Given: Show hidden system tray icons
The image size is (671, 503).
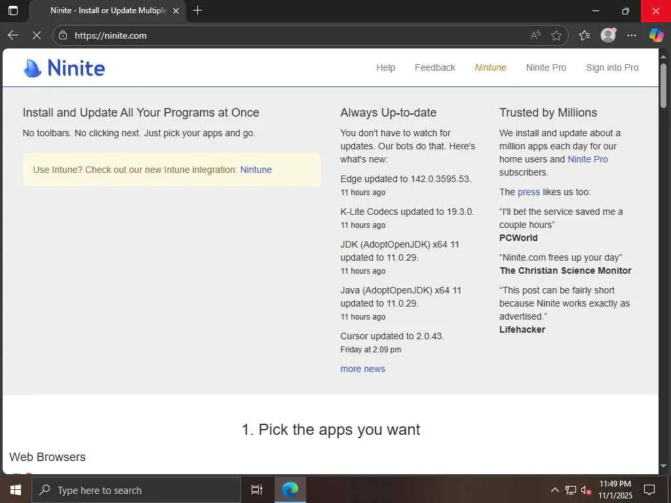Looking at the screenshot, I should [554, 490].
